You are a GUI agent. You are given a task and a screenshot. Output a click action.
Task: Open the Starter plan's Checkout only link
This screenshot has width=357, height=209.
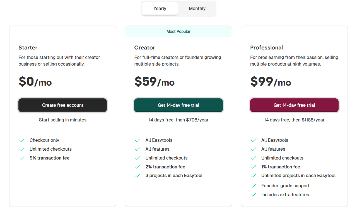[x=44, y=140]
